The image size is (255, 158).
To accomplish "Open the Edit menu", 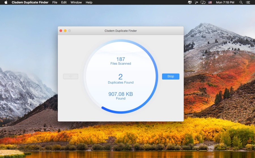I will click(x=64, y=2).
